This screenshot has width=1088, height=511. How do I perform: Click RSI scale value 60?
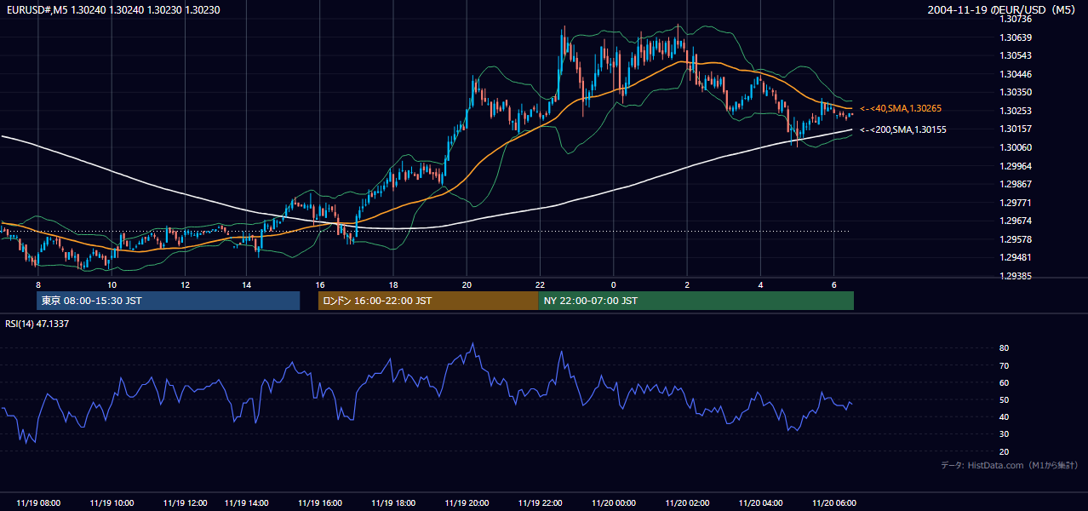tap(1004, 382)
